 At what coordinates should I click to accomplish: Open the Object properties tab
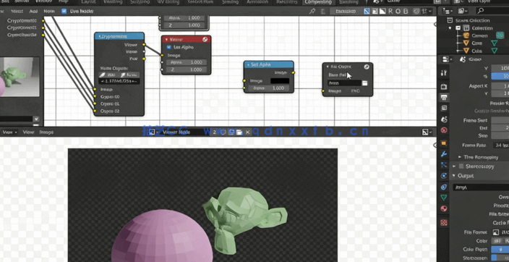tap(444, 143)
